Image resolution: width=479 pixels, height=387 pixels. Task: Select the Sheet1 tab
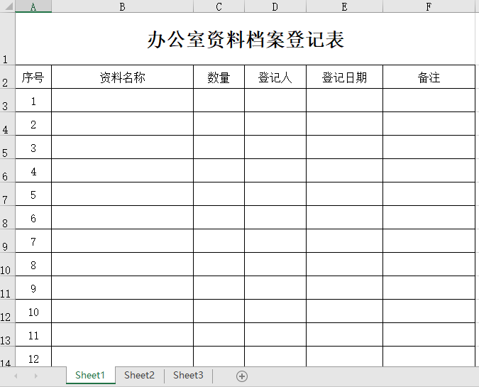[x=90, y=376]
